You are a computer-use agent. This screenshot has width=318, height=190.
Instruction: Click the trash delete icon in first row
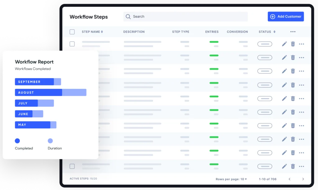(293, 44)
